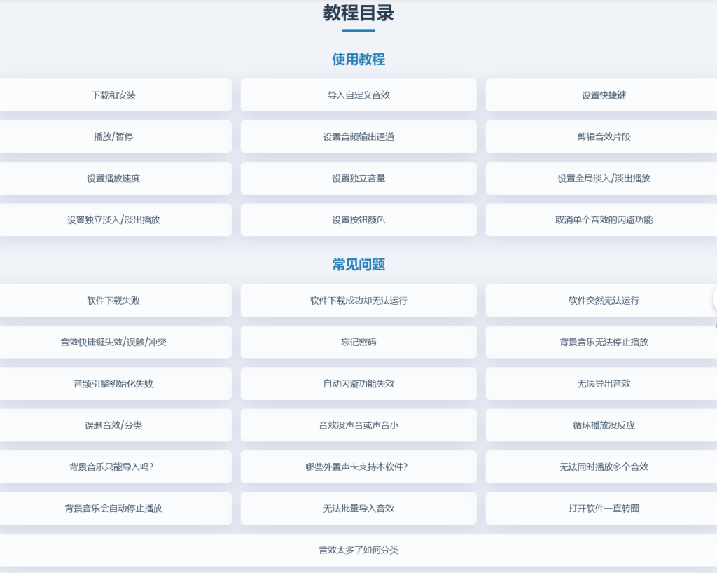The image size is (717, 573).
Task: Select the 音频引擎初始化失败 question
Action: pos(113,384)
